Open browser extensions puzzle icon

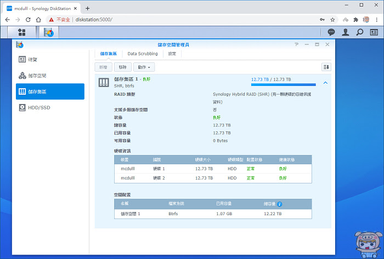355,20
